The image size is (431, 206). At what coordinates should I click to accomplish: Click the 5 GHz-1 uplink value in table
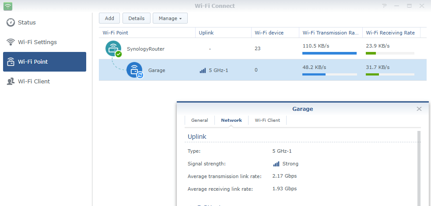point(218,71)
